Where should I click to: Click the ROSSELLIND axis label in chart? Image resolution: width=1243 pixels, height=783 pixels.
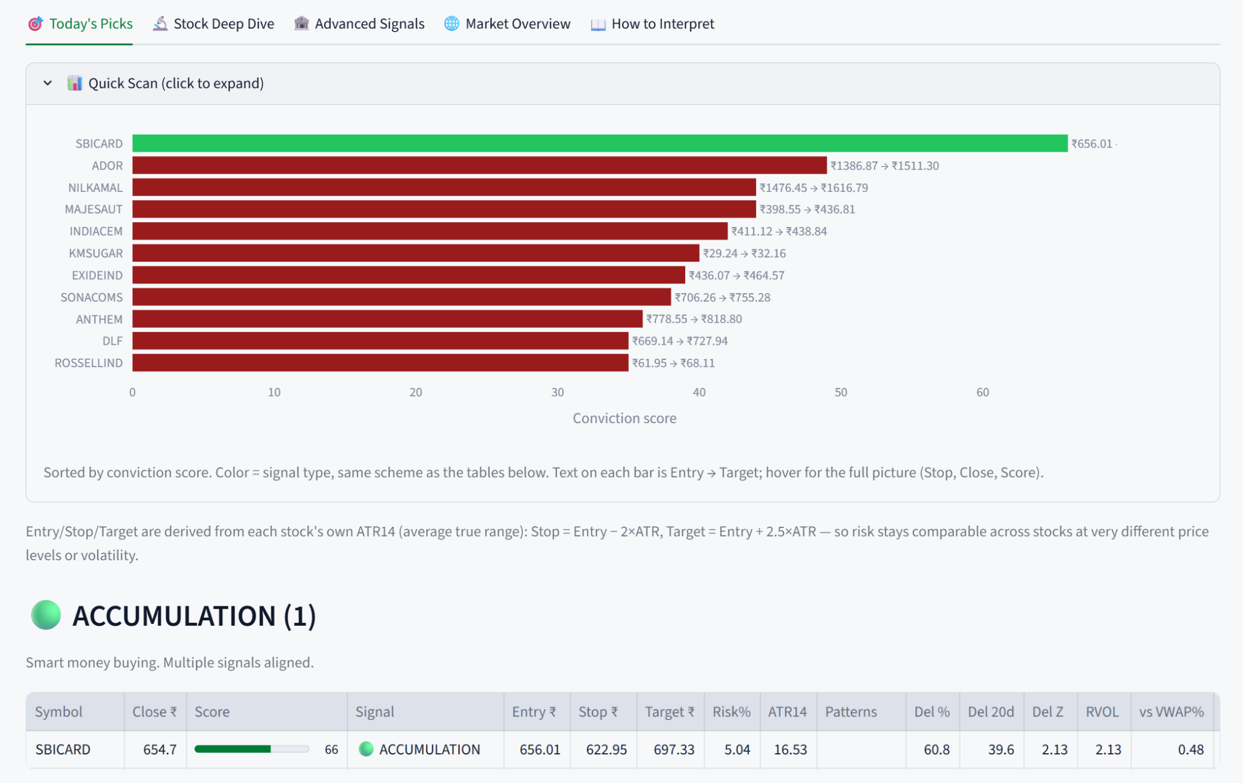click(x=89, y=363)
